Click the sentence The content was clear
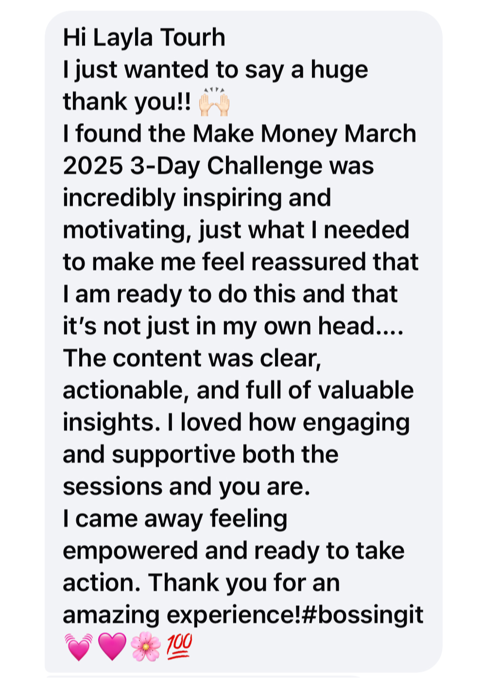 [192, 359]
